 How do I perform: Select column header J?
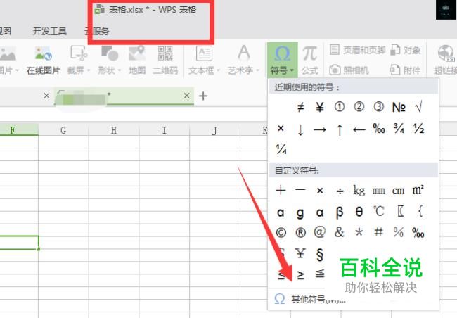coord(215,130)
